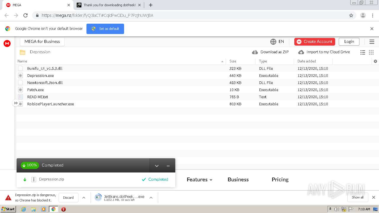379x213 pixels.
Task: Open Windows Explorer from the taskbar
Action: click(33, 209)
